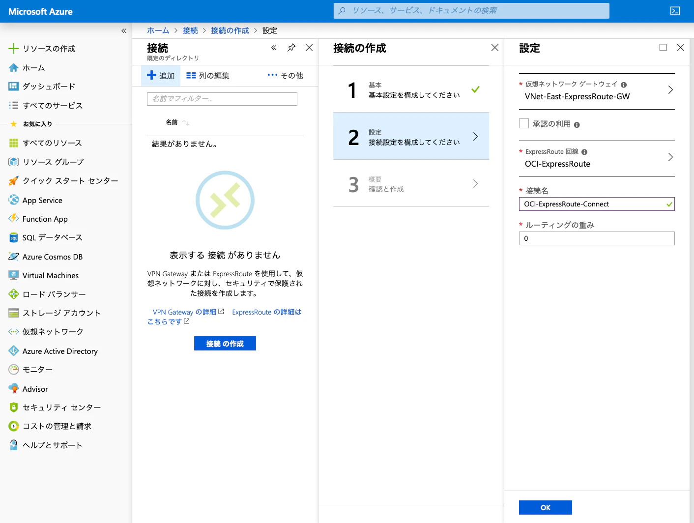Viewport: 694px width, 523px height.
Task: Open Cloud Shell icon in top bar
Action: point(675,11)
